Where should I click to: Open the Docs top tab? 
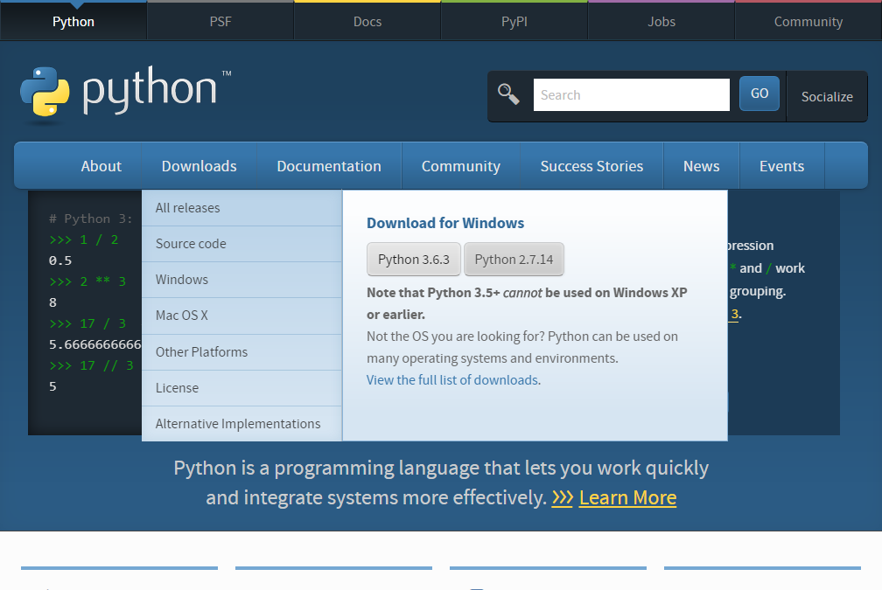[x=367, y=21]
